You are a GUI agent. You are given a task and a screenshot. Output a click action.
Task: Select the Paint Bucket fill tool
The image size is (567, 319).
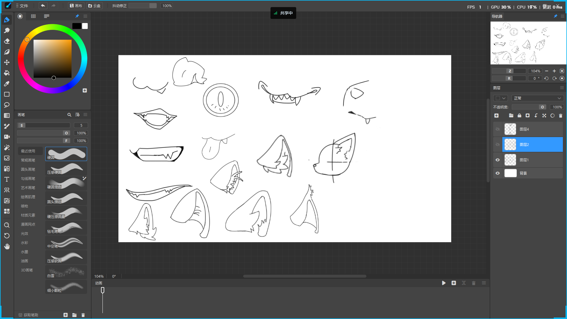7,73
